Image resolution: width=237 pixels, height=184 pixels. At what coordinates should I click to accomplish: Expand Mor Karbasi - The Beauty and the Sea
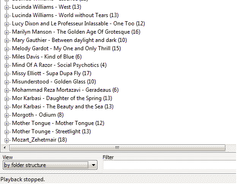(6, 107)
